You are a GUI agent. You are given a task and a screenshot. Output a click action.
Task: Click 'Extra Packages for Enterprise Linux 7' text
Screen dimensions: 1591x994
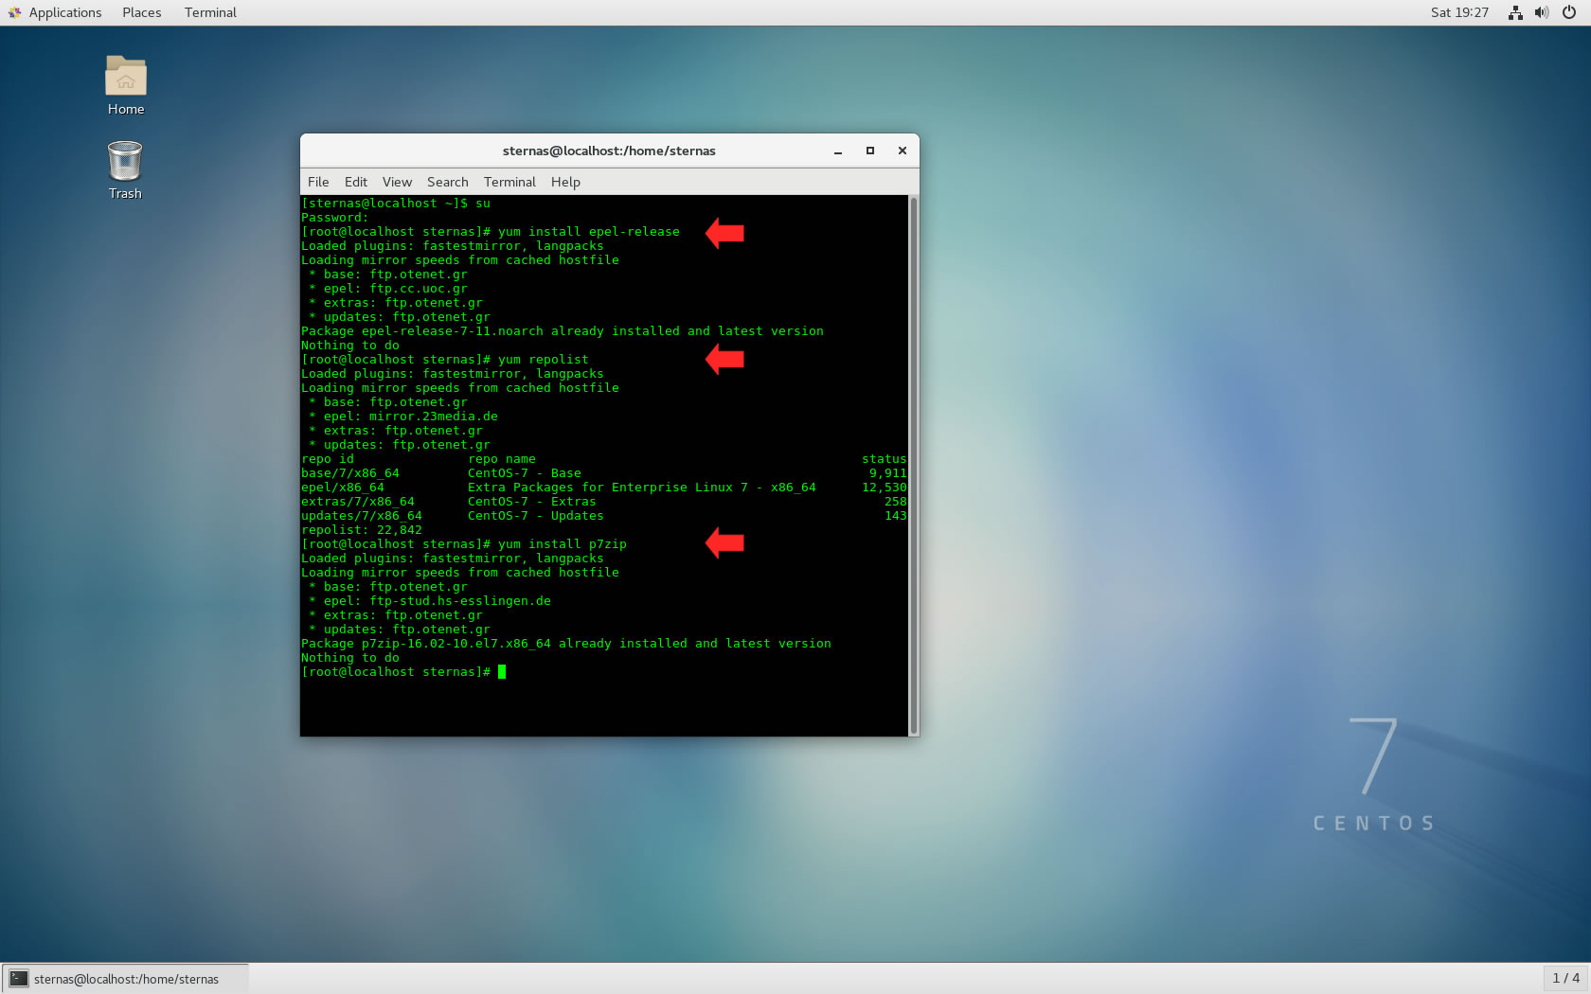[x=608, y=488]
